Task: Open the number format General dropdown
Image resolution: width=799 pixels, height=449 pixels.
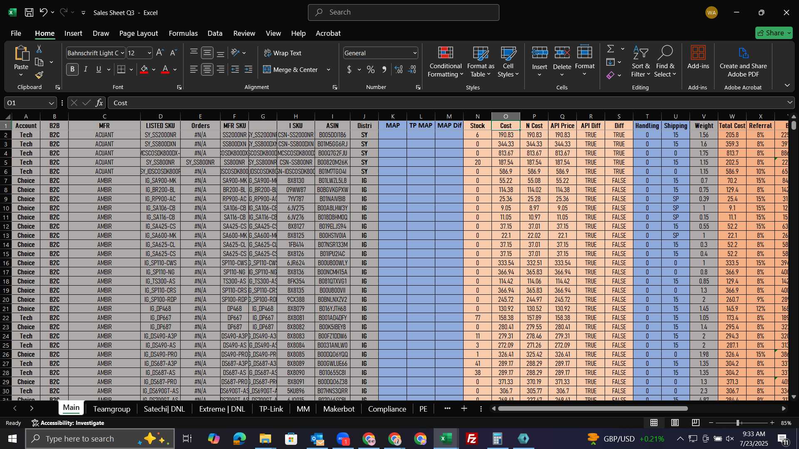Action: point(415,53)
